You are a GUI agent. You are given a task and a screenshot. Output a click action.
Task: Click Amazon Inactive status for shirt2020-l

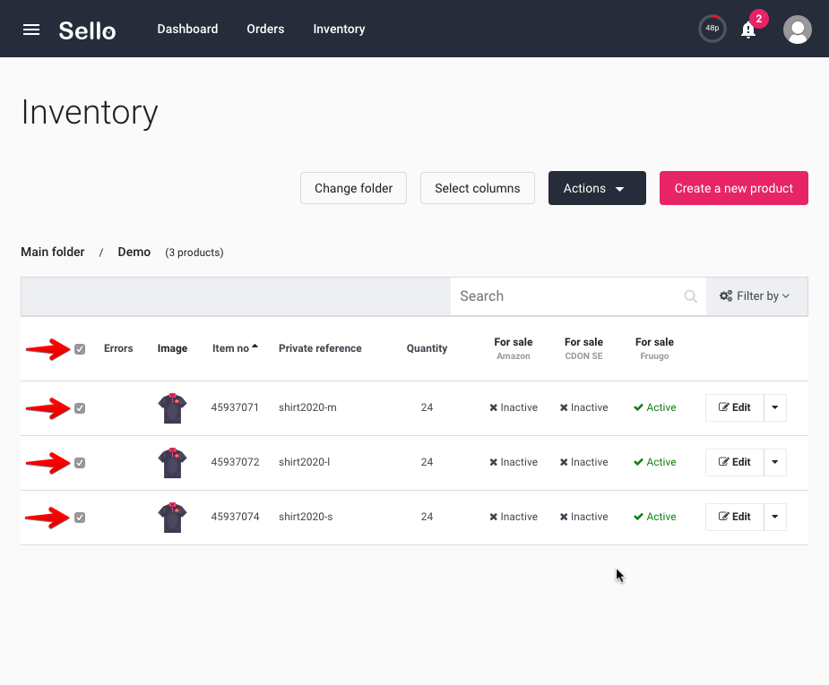(514, 462)
